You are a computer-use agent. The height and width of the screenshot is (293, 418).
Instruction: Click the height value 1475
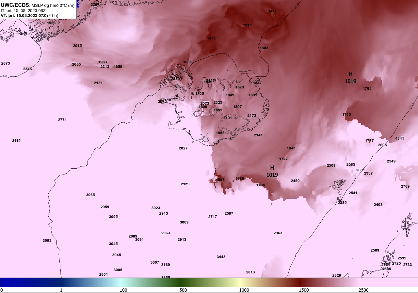tap(211, 38)
